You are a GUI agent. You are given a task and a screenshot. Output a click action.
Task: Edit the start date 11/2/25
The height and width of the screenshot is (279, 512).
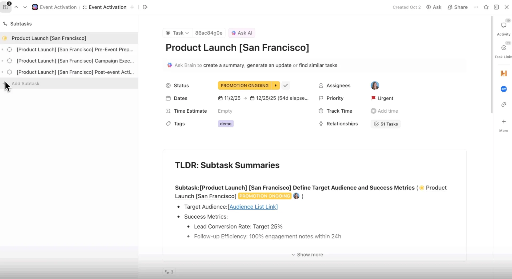pyautogui.click(x=229, y=98)
